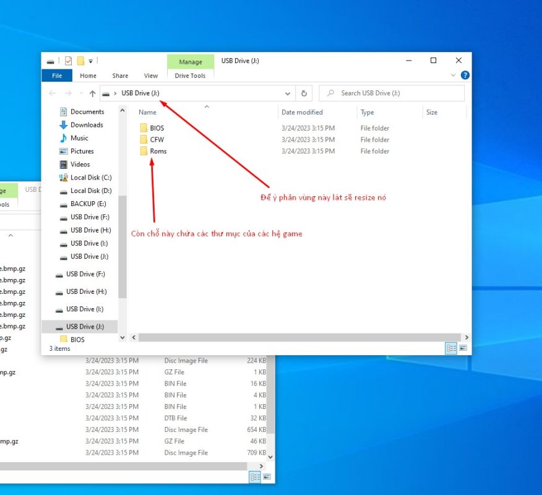Sort files by Date modified column
The image size is (542, 495).
pyautogui.click(x=302, y=113)
